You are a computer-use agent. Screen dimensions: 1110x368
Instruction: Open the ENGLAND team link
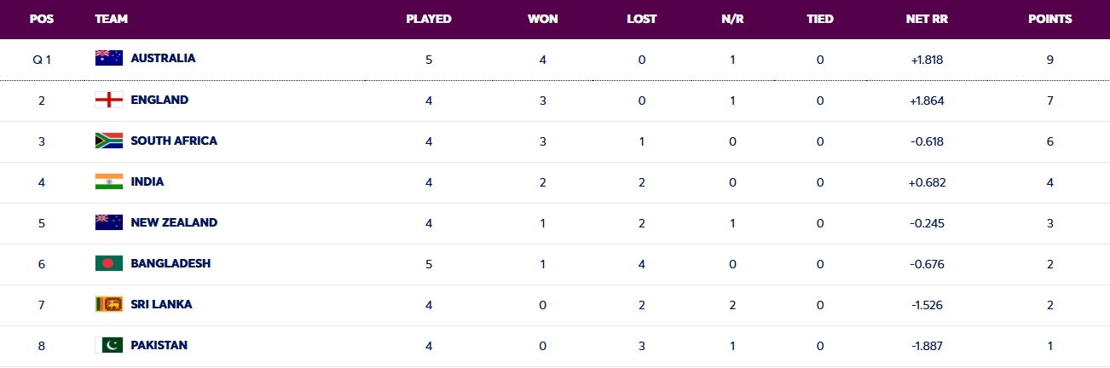click(x=159, y=100)
